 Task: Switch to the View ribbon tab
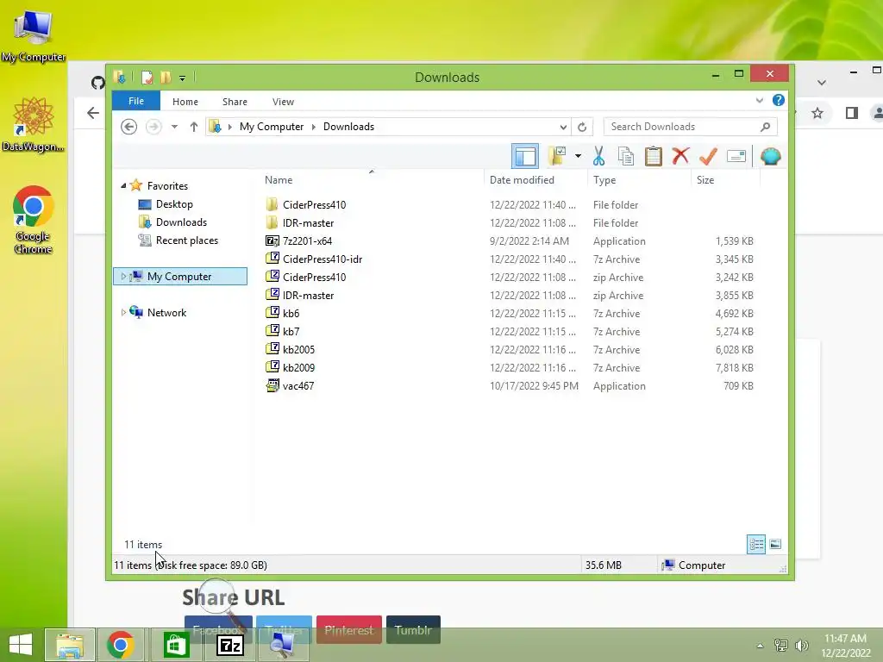tap(283, 102)
